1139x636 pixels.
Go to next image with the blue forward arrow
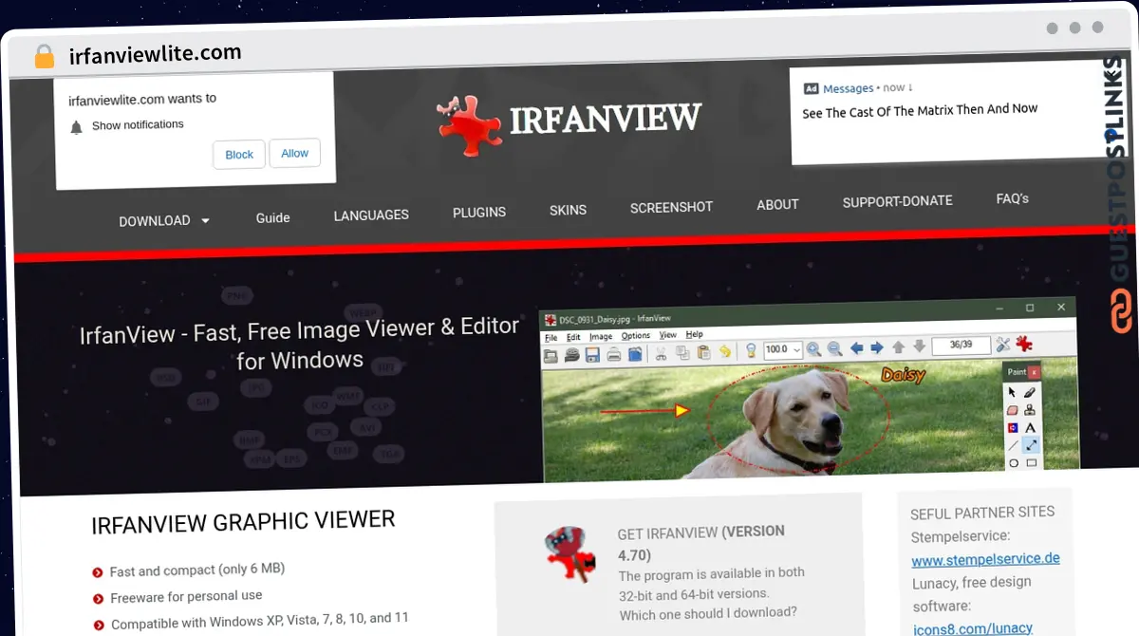(x=875, y=347)
